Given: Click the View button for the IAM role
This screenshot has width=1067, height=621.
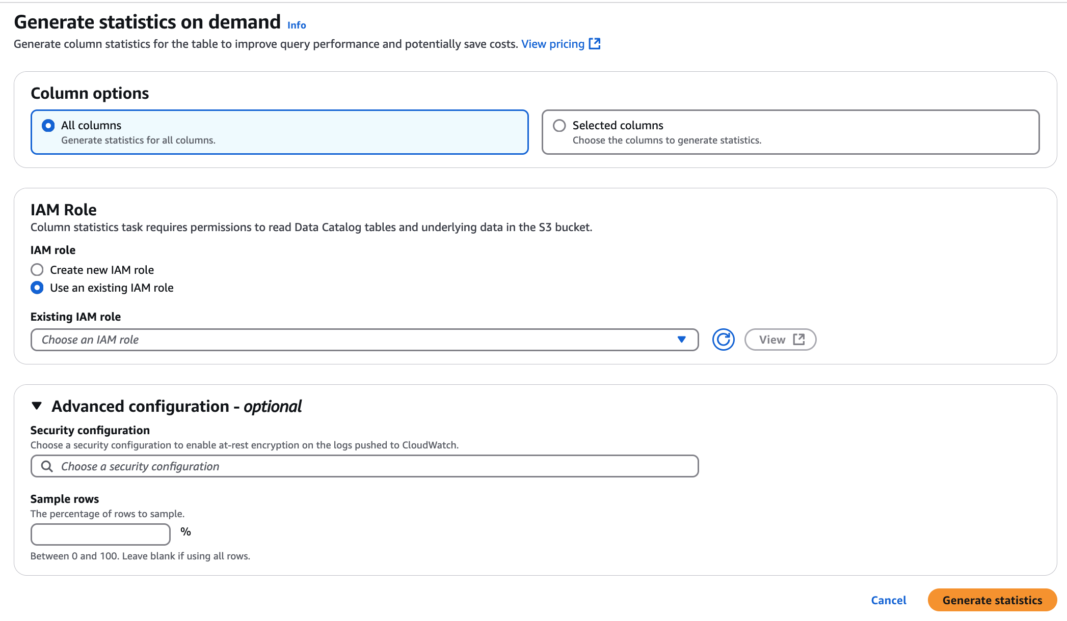Looking at the screenshot, I should [780, 338].
